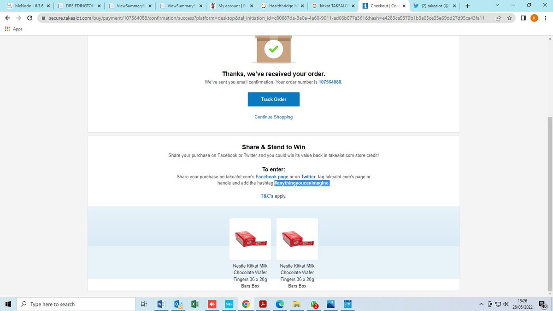
Task: Open the notification center with 40 alerts
Action: (x=543, y=304)
